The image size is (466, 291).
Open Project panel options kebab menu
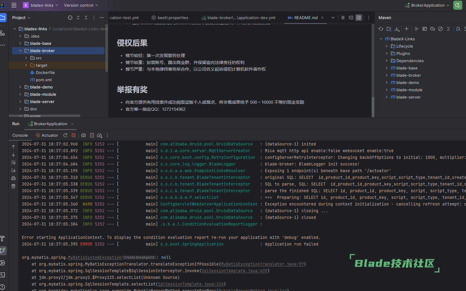pyautogui.click(x=94, y=18)
